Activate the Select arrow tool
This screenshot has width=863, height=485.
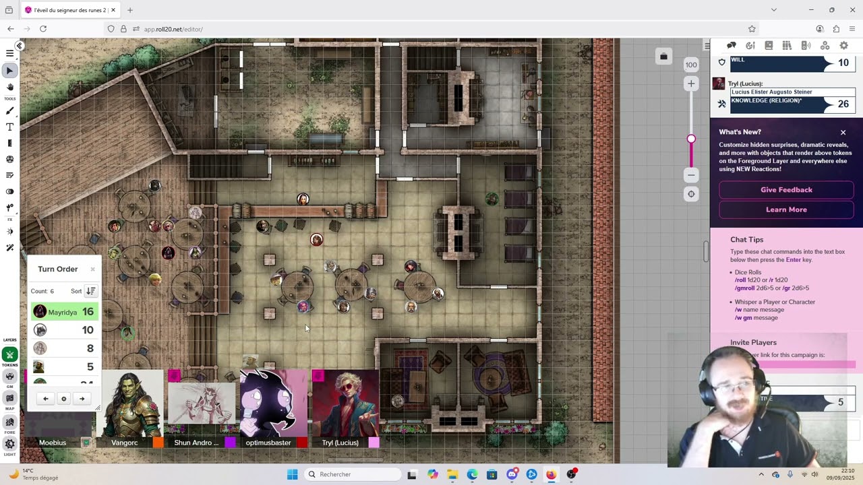click(9, 70)
